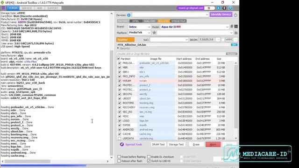
Task: Click the purple Special Task icon
Action: [x=121, y=144]
